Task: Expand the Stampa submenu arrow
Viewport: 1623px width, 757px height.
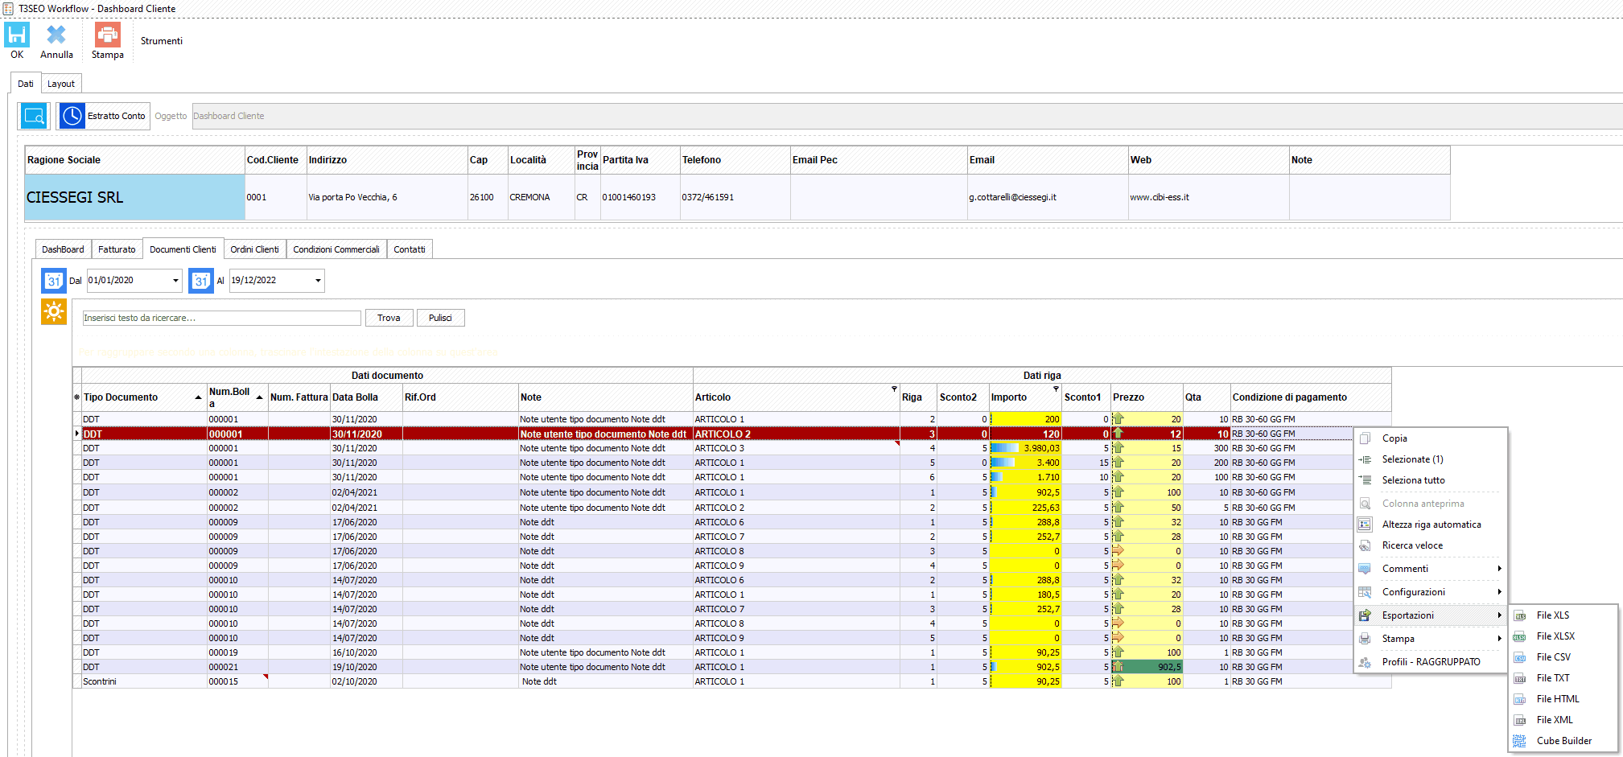Action: [x=1499, y=639]
